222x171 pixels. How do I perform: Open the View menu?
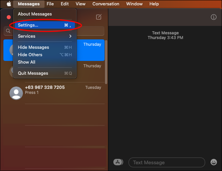click(80, 4)
